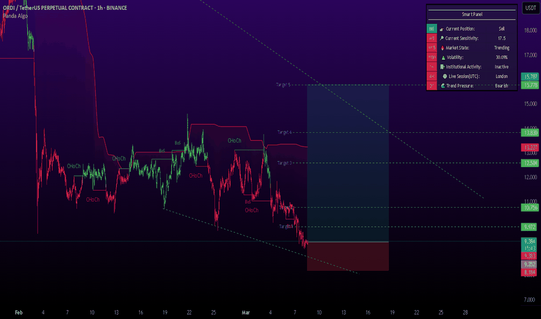Click the 'Trending' market state value
The image size is (541, 319).
pos(502,48)
